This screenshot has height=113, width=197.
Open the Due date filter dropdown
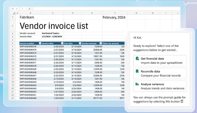click(80, 43)
